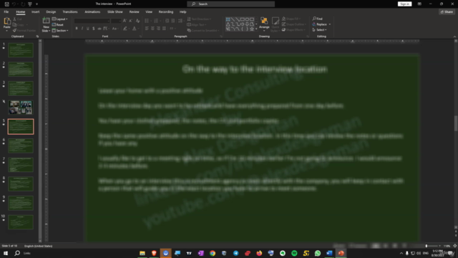The width and height of the screenshot is (458, 258).
Task: Open Telegram from the taskbar
Action: (x=235, y=253)
